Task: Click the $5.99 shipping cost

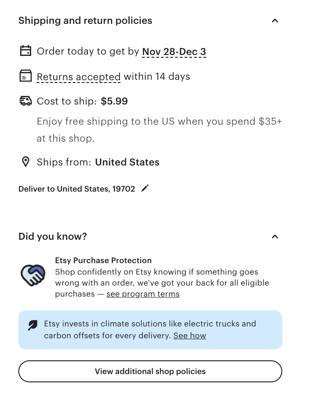Action: (114, 101)
